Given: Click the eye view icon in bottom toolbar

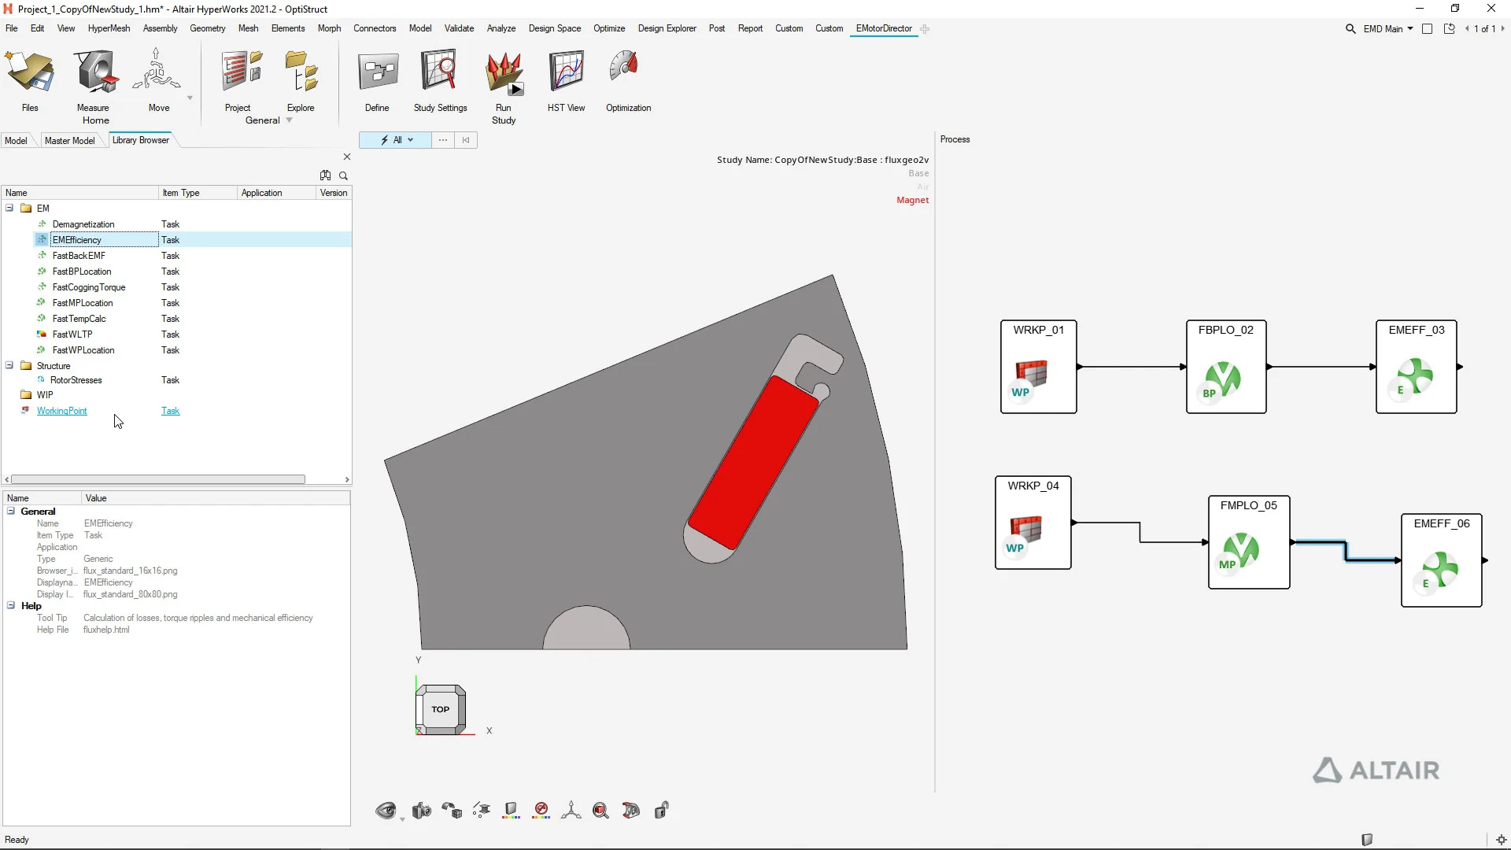Looking at the screenshot, I should tap(386, 810).
